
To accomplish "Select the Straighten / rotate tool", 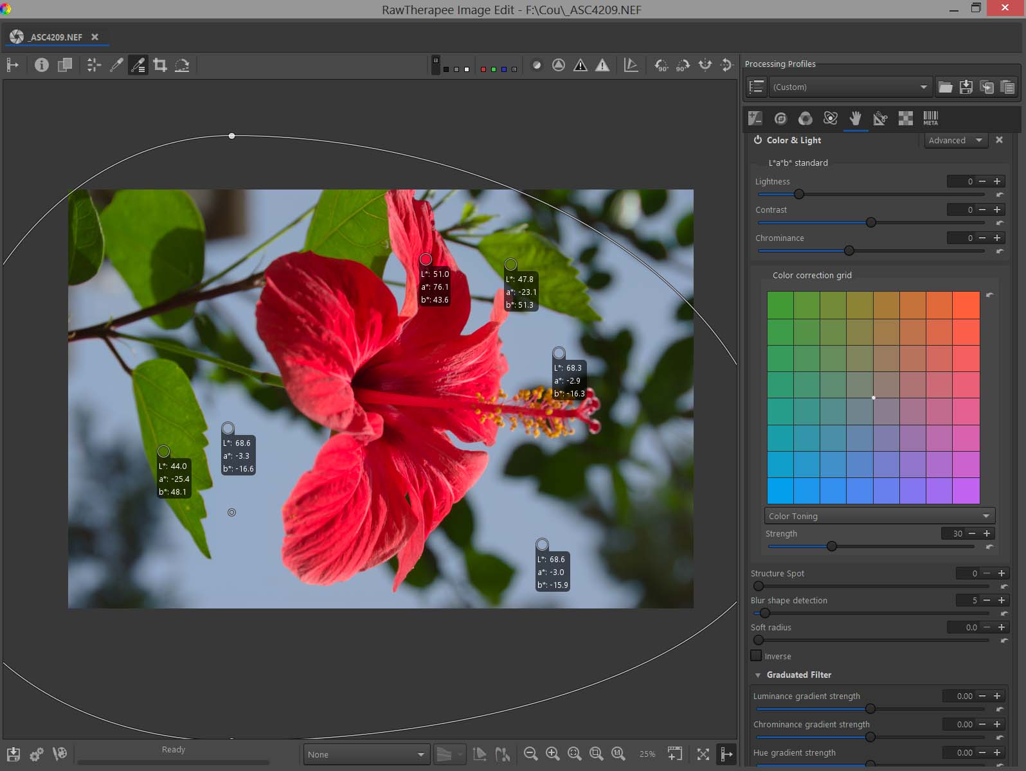I will coord(182,65).
